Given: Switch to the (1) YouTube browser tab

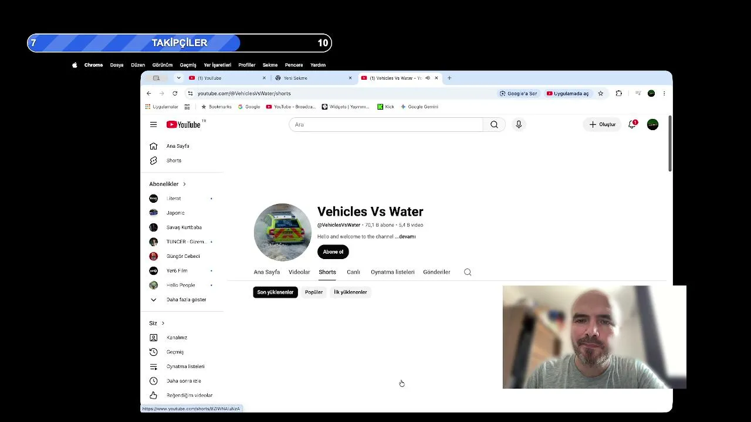Looking at the screenshot, I should (226, 78).
